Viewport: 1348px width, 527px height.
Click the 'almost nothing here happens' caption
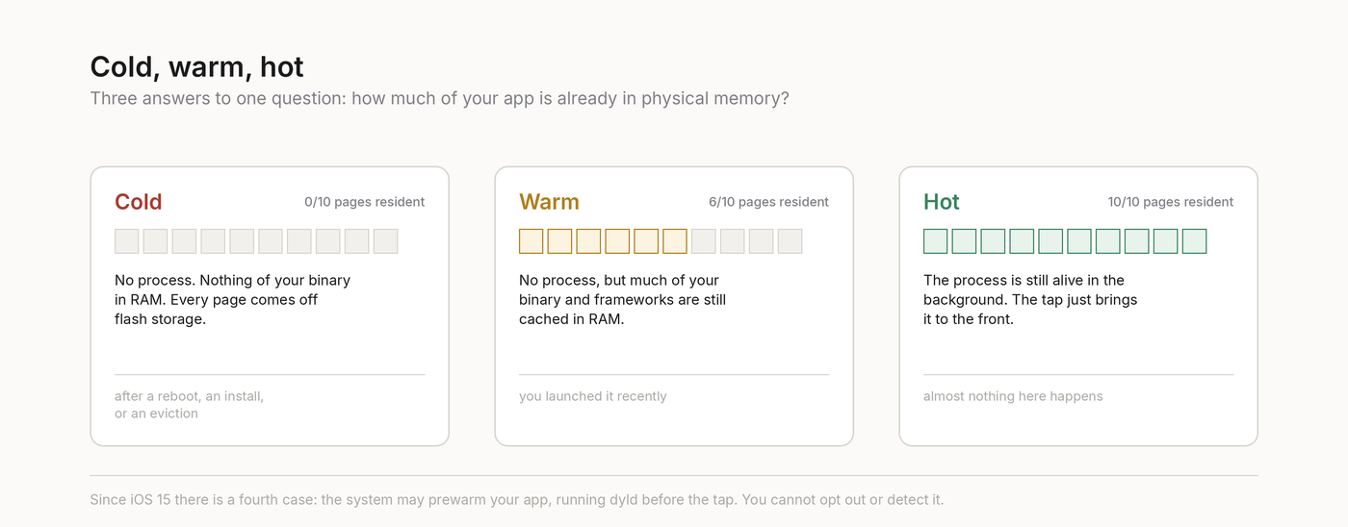[1013, 396]
